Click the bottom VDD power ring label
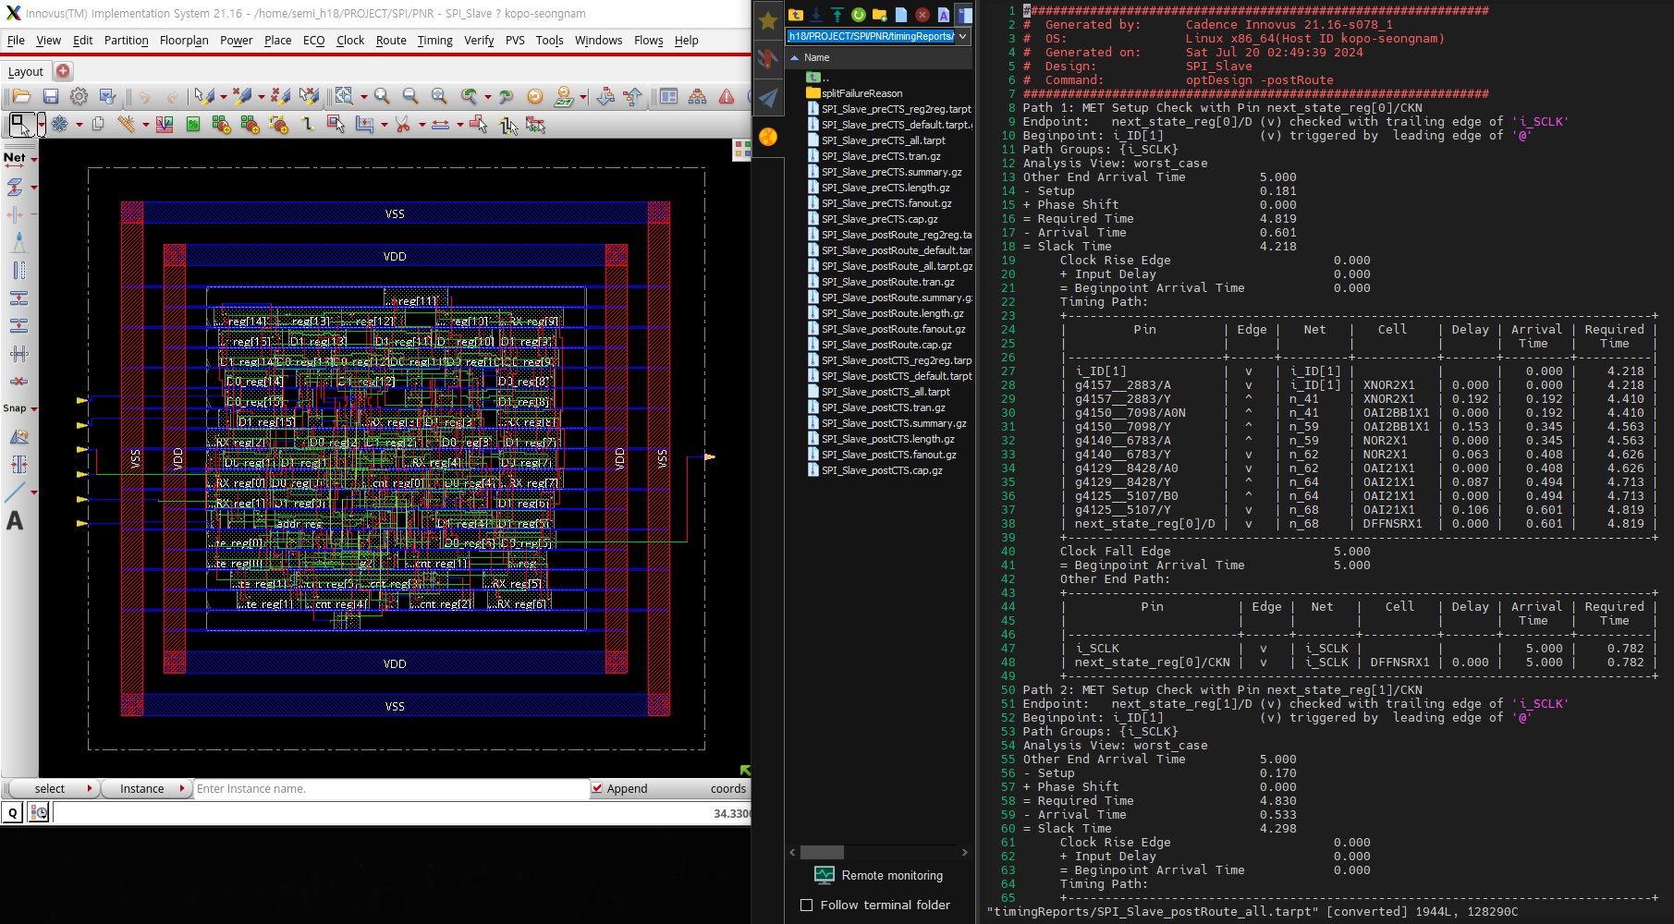1674x924 pixels. pos(395,663)
